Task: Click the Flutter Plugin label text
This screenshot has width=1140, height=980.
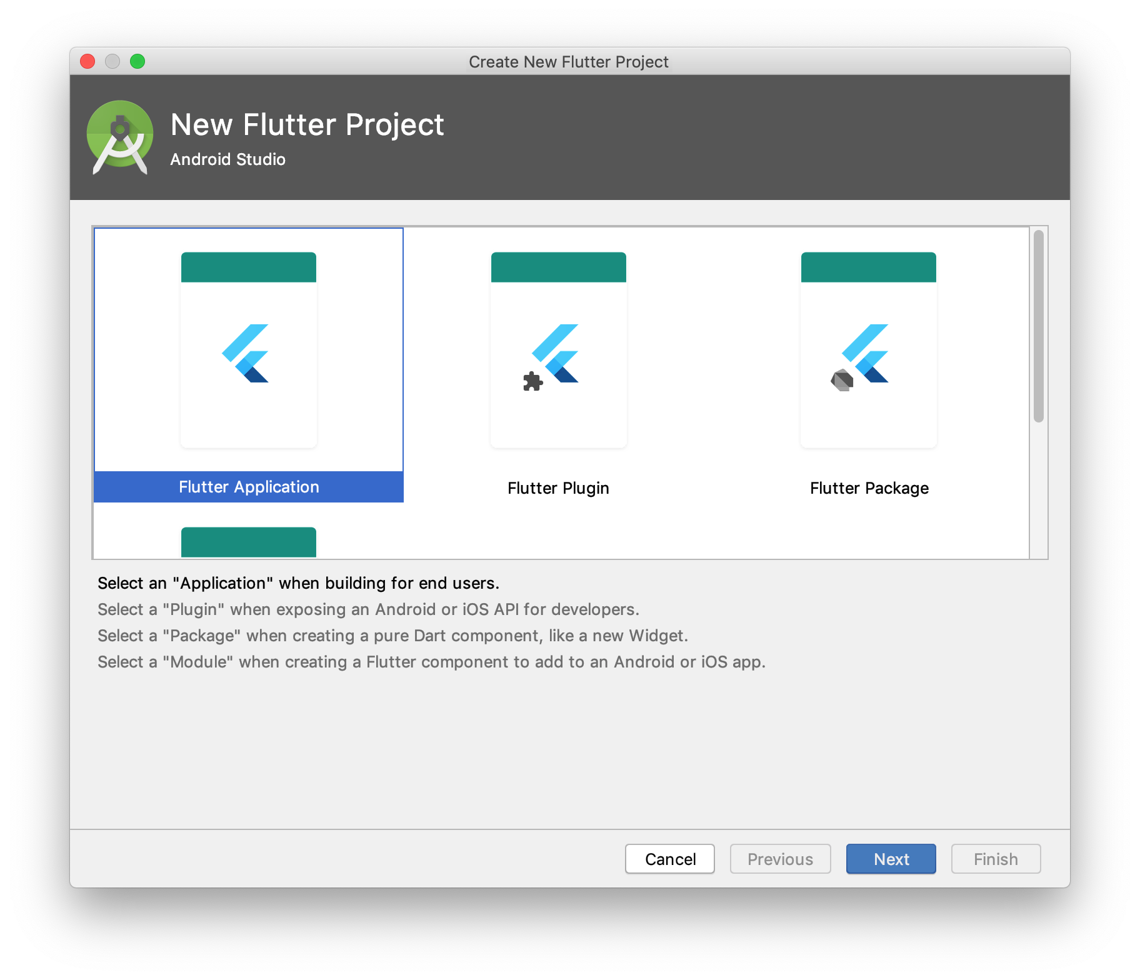Action: pyautogui.click(x=558, y=488)
